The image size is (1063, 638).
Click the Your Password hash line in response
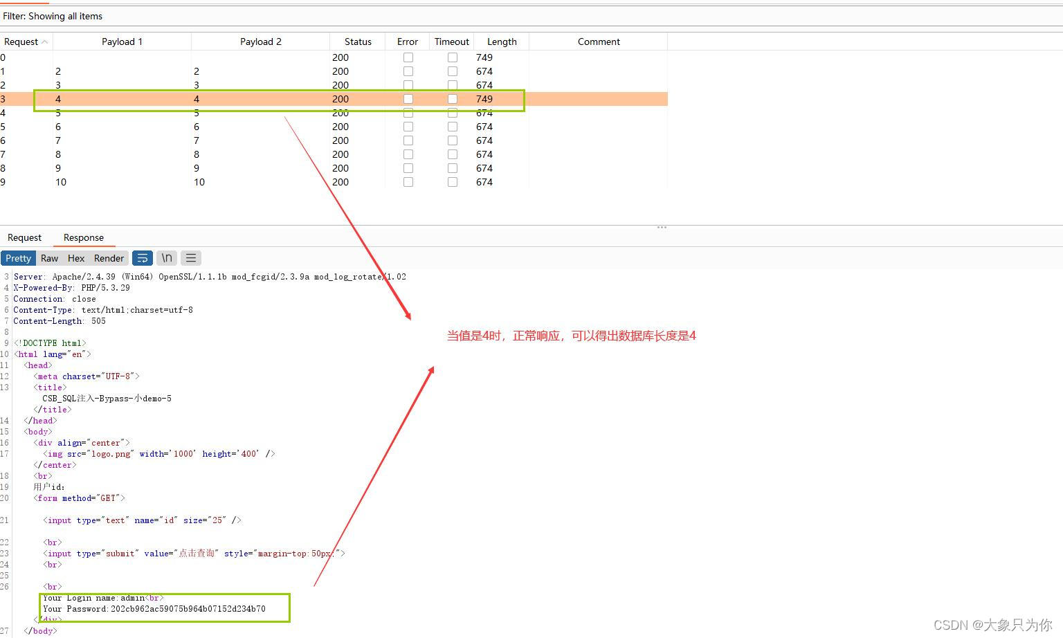point(154,609)
